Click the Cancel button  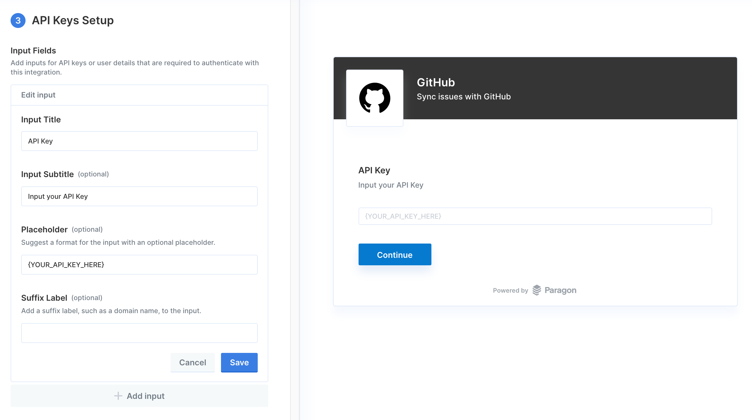pyautogui.click(x=192, y=362)
